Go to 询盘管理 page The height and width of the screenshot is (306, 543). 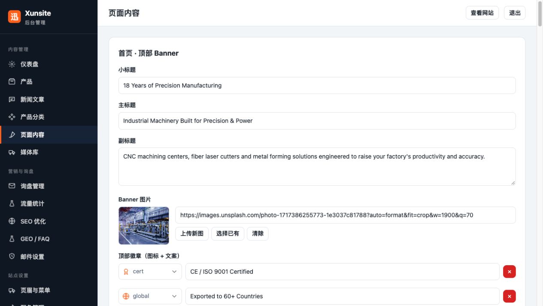tap(49, 186)
